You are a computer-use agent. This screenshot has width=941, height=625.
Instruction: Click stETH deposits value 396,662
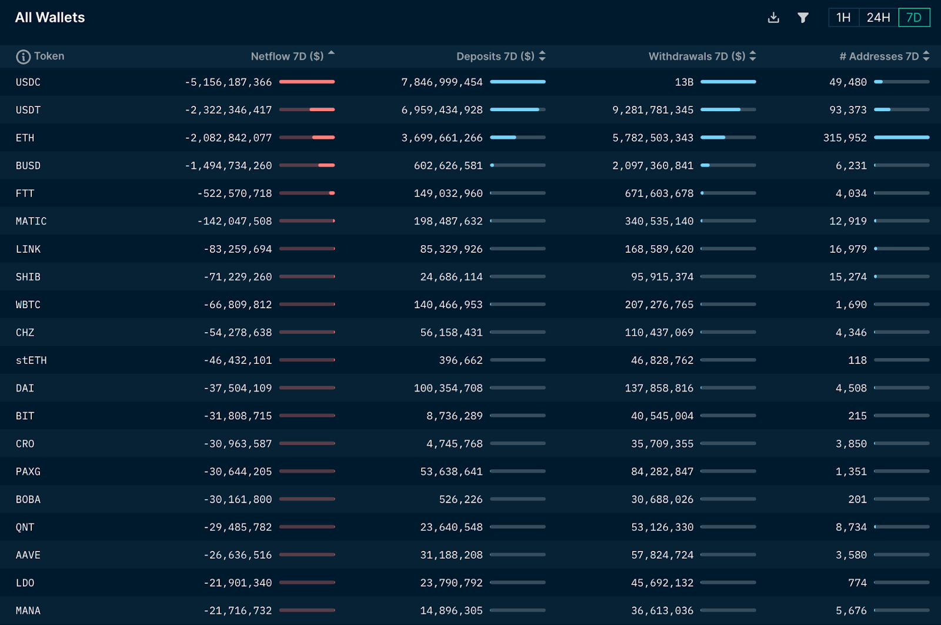461,360
